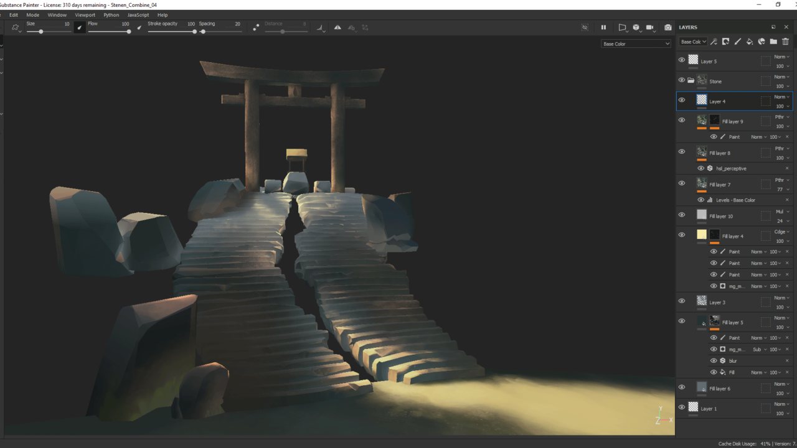Click the lazy mouse icon
This screenshot has width=797, height=448.
(x=256, y=27)
